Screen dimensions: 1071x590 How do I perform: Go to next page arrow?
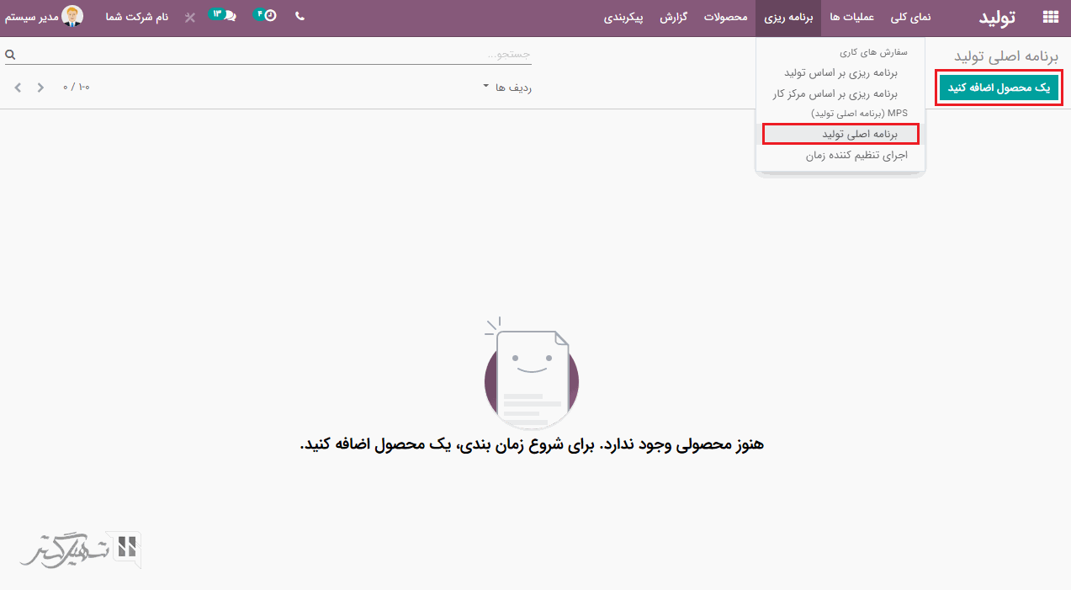18,88
